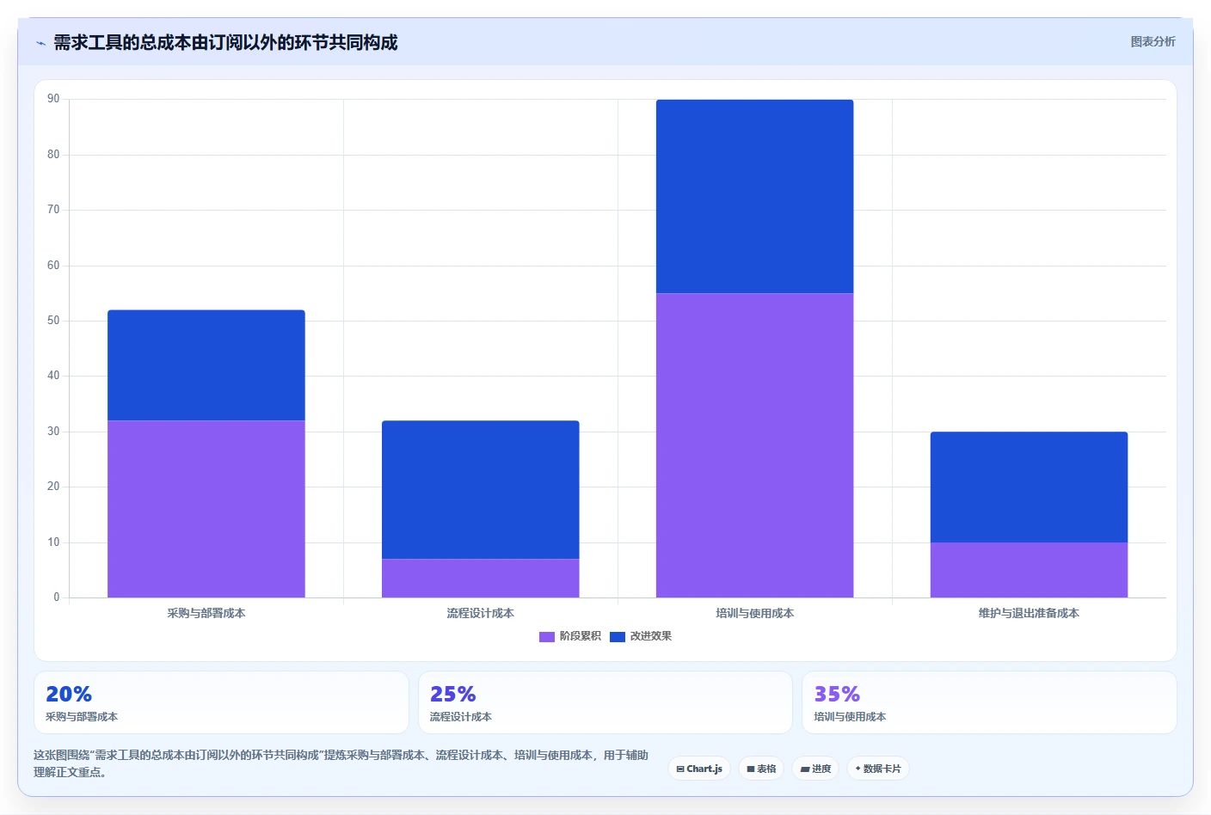This screenshot has height=815, width=1211.
Task: Click the 改进效果 legend label
Action: pyautogui.click(x=651, y=636)
